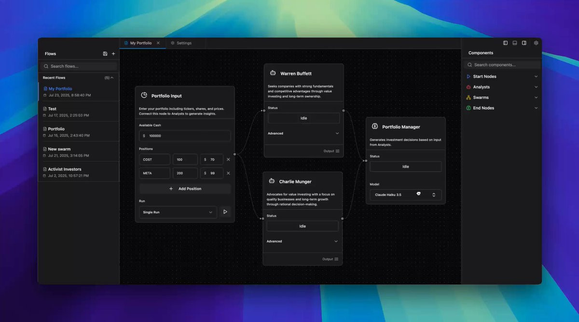Click the Settings tab gear icon

173,43
